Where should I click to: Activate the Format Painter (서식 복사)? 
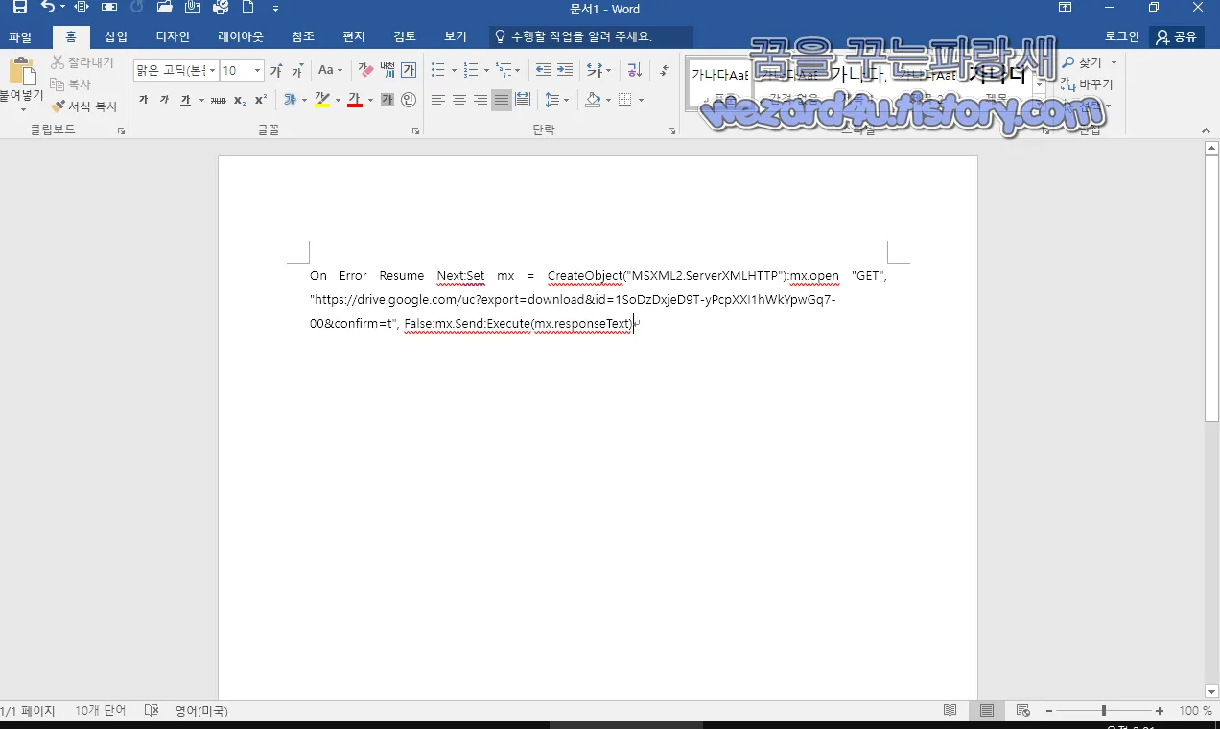tap(84, 106)
